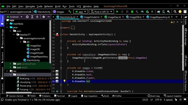Image resolution: width=188 pixels, height=105 pixels.
Task: Click Apply Changes and Restart Activity icon
Action: (122, 12)
